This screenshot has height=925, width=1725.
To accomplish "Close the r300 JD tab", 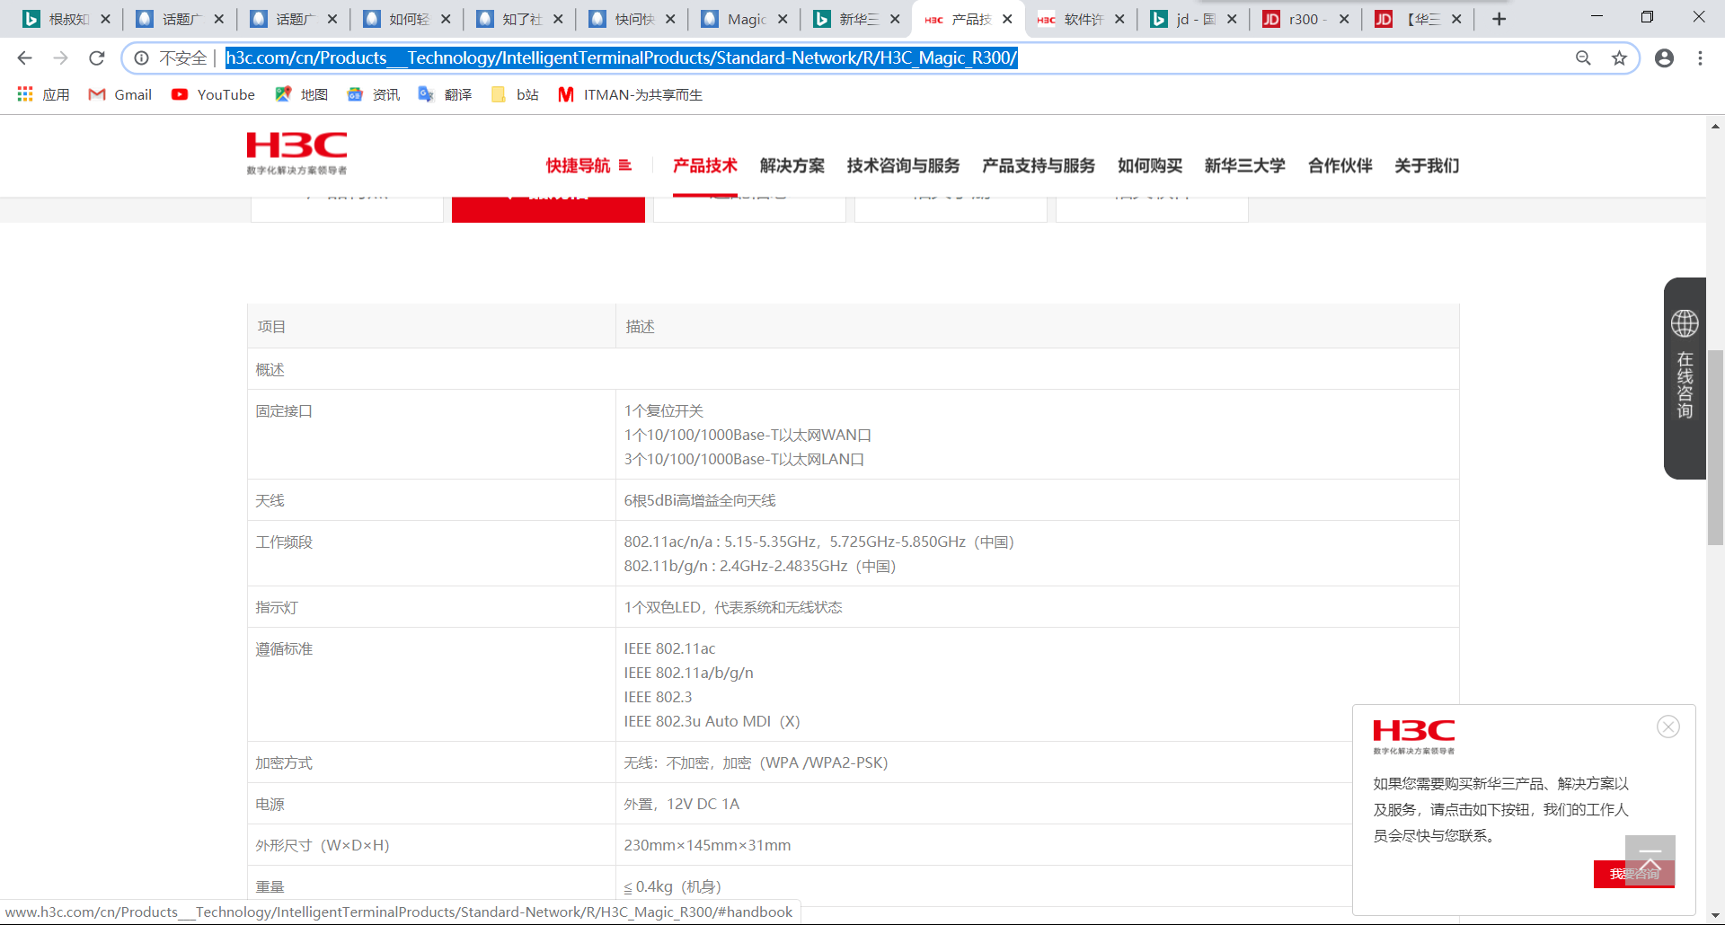I will (1343, 19).
